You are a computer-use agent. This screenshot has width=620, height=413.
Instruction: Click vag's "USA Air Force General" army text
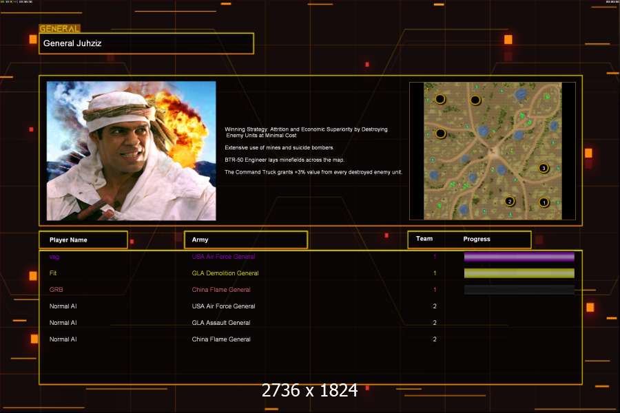pyautogui.click(x=223, y=257)
